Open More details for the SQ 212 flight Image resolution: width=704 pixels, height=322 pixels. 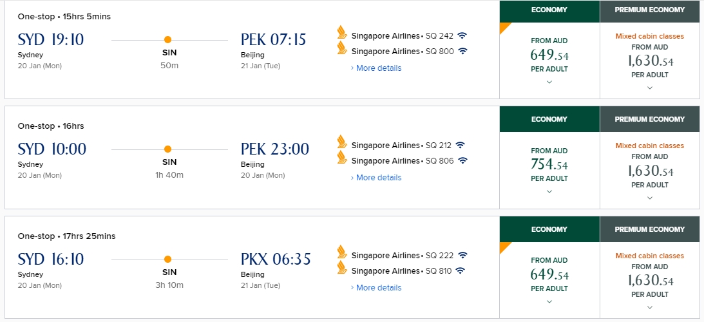point(376,177)
